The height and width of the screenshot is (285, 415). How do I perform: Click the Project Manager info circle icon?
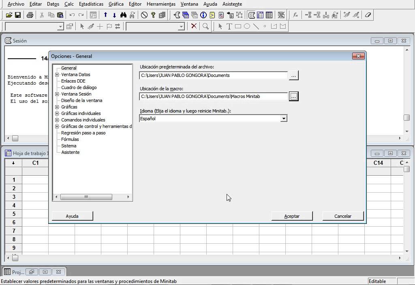pyautogui.click(x=203, y=15)
